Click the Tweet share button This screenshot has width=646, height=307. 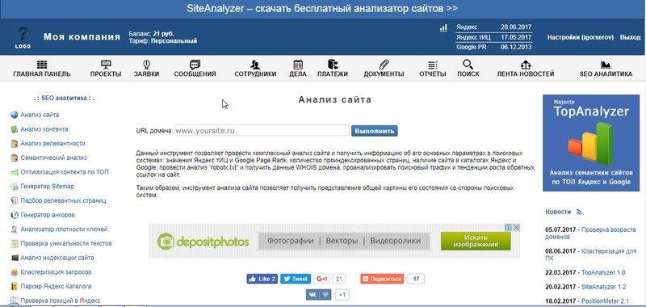296,279
